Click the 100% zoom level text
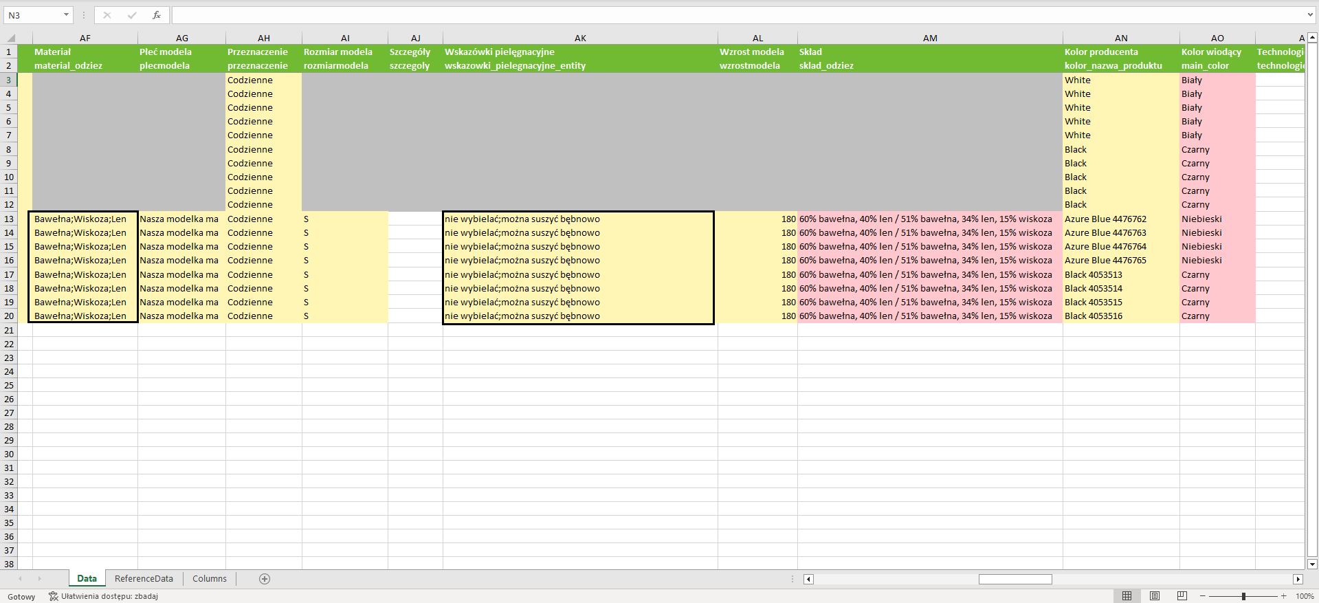Screen dimensions: 1319x603 click(x=1304, y=596)
